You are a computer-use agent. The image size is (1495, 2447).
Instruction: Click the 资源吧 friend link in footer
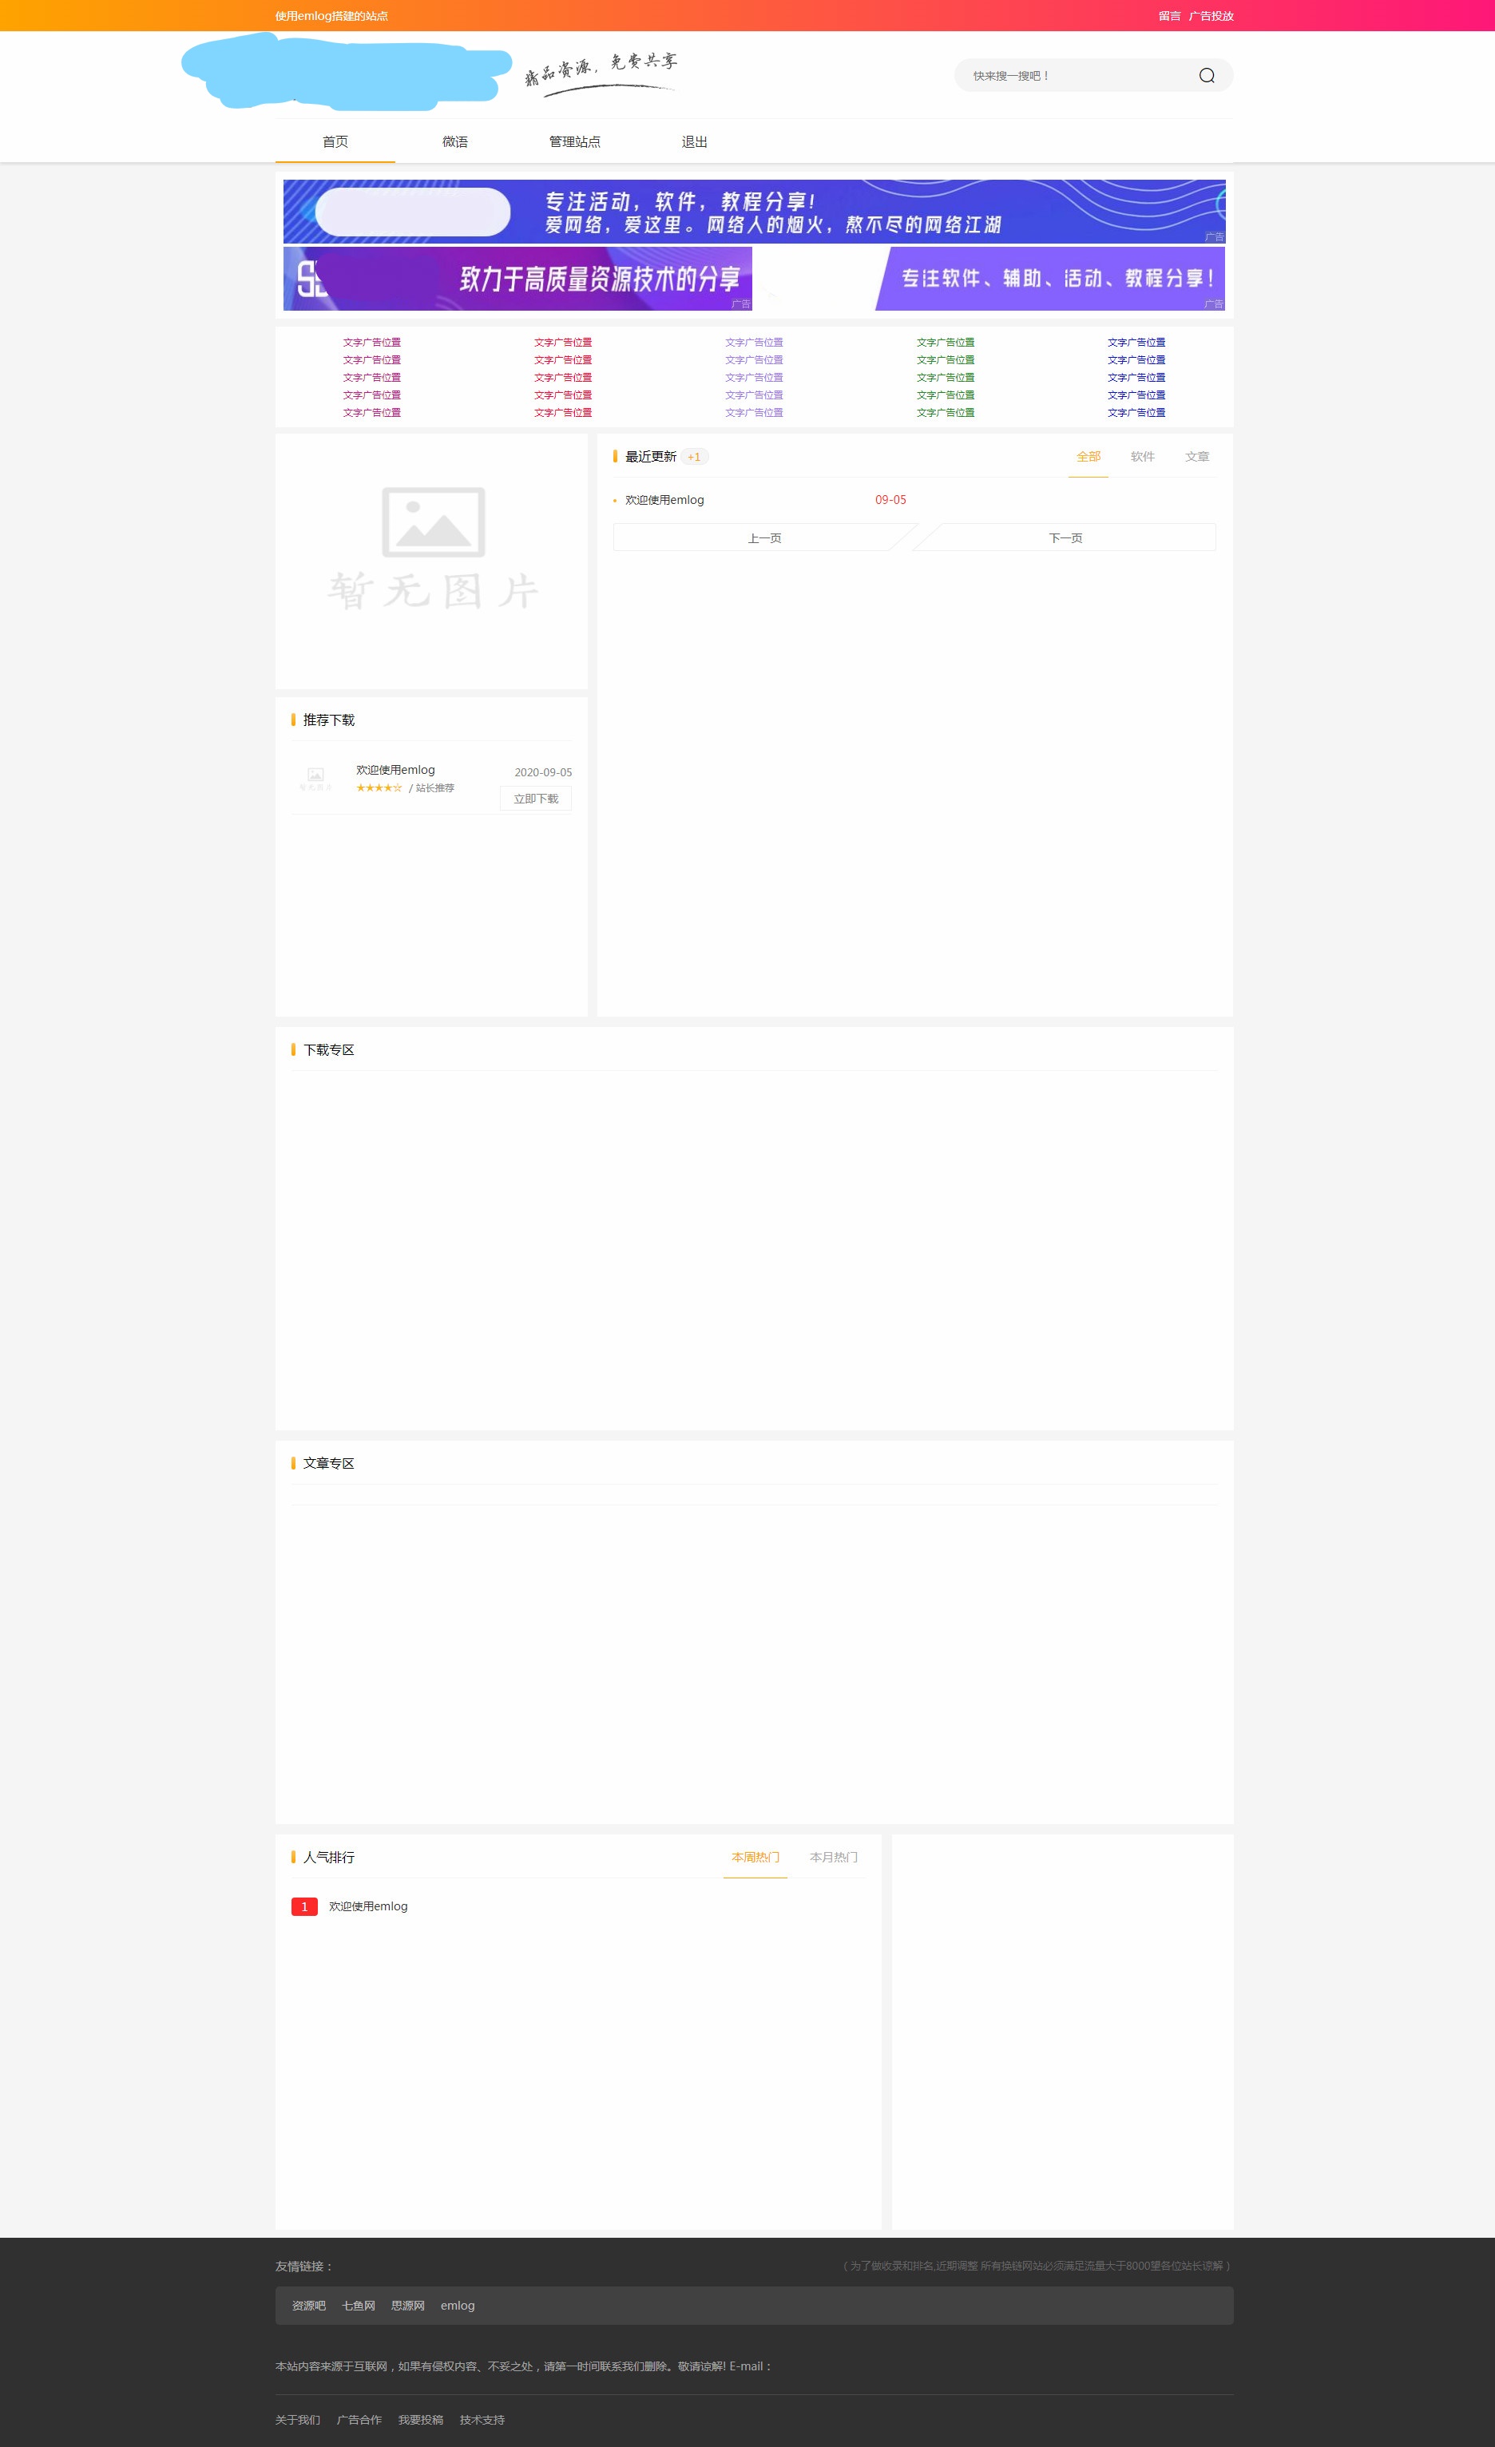point(308,2305)
